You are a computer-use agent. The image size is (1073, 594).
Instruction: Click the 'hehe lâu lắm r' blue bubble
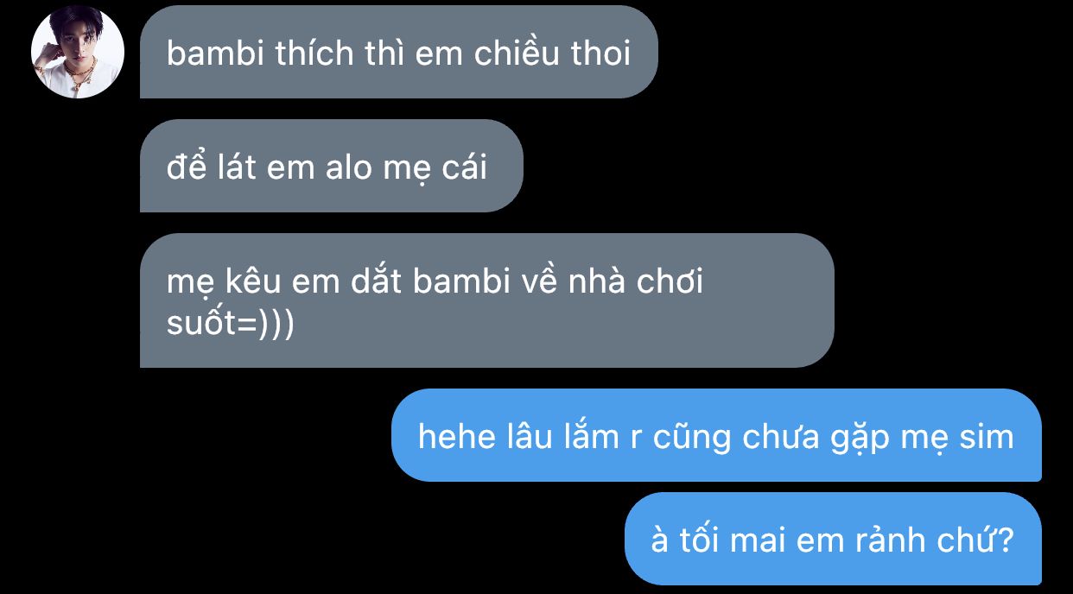pos(716,435)
